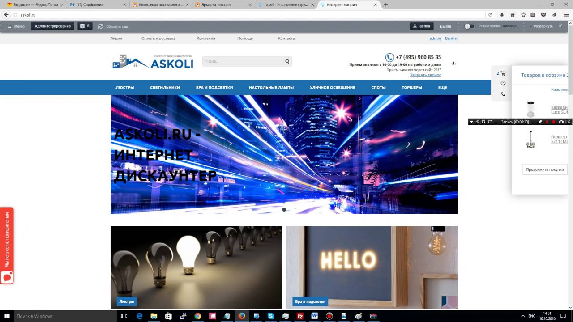Open the НАСТОЛЬНЫЕ ЛАМПЫ category
Image resolution: width=573 pixels, height=322 pixels.
pos(271,87)
